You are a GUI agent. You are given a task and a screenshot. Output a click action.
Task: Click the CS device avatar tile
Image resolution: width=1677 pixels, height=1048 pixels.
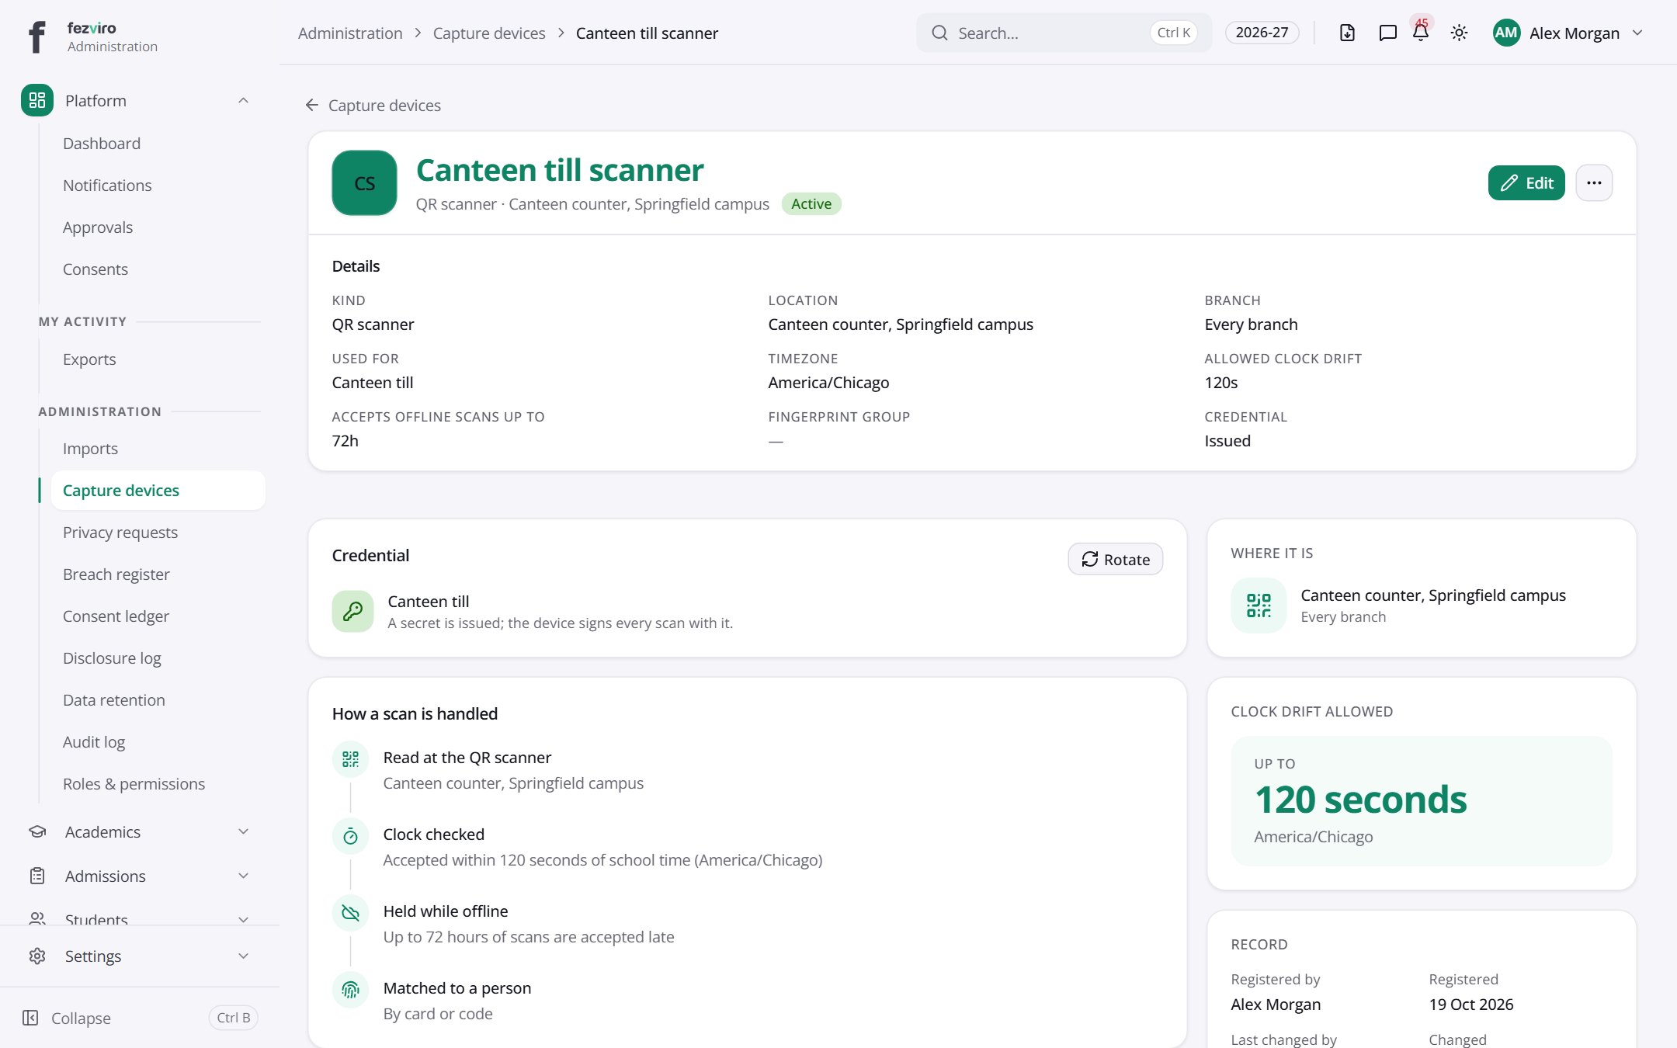click(x=364, y=183)
